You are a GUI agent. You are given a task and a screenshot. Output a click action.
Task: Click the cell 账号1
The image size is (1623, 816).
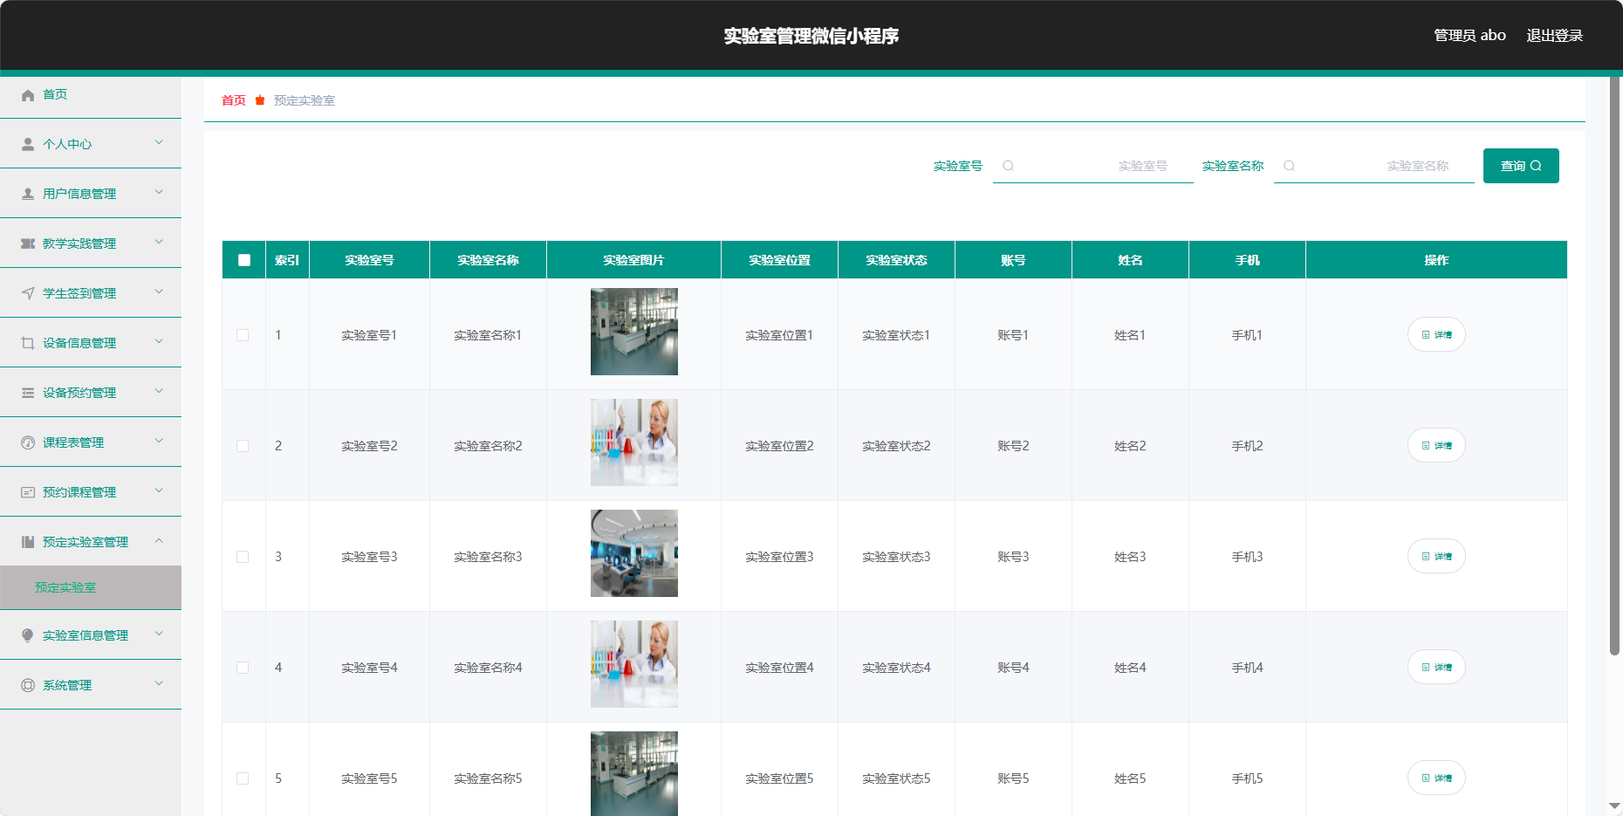coord(1013,335)
